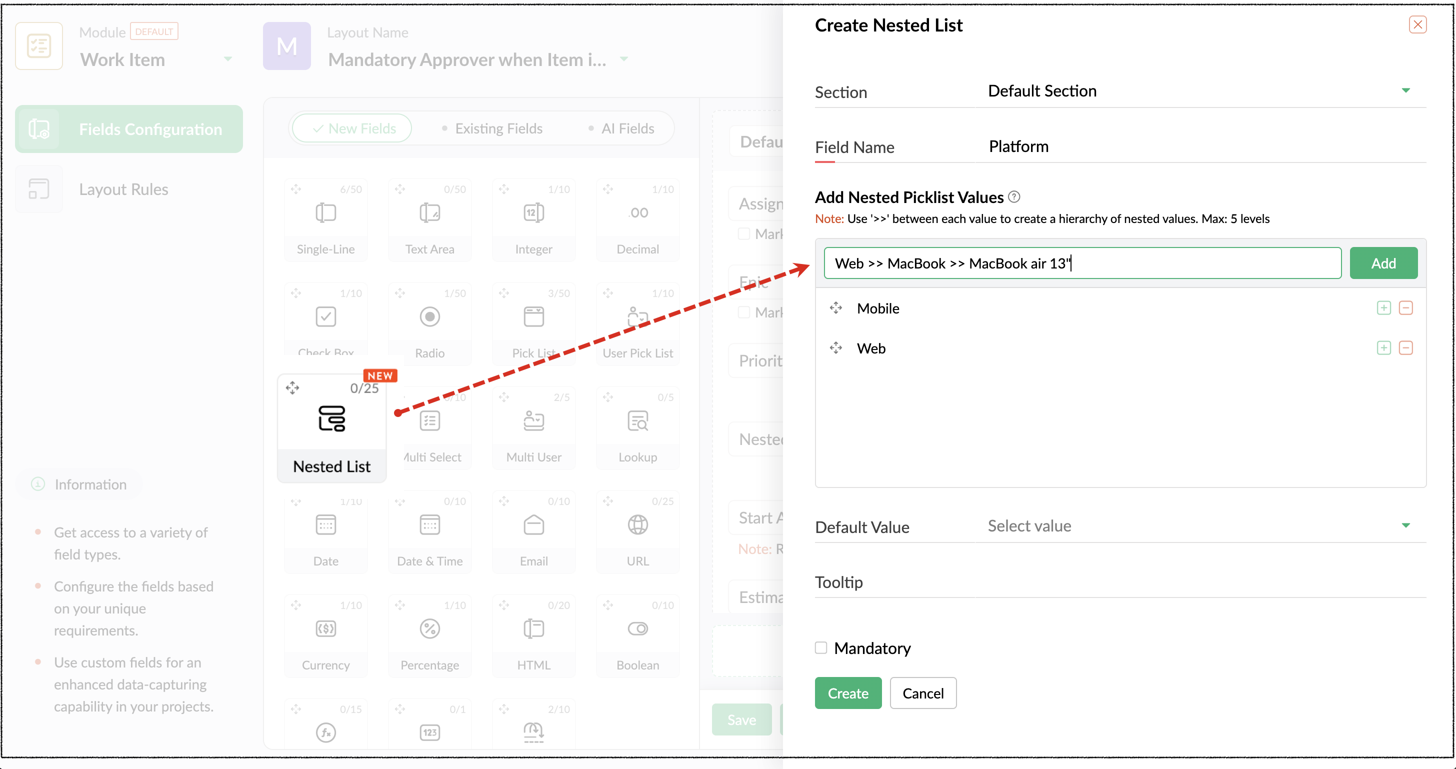
Task: Enable the Mandatory checkbox
Action: pos(820,647)
